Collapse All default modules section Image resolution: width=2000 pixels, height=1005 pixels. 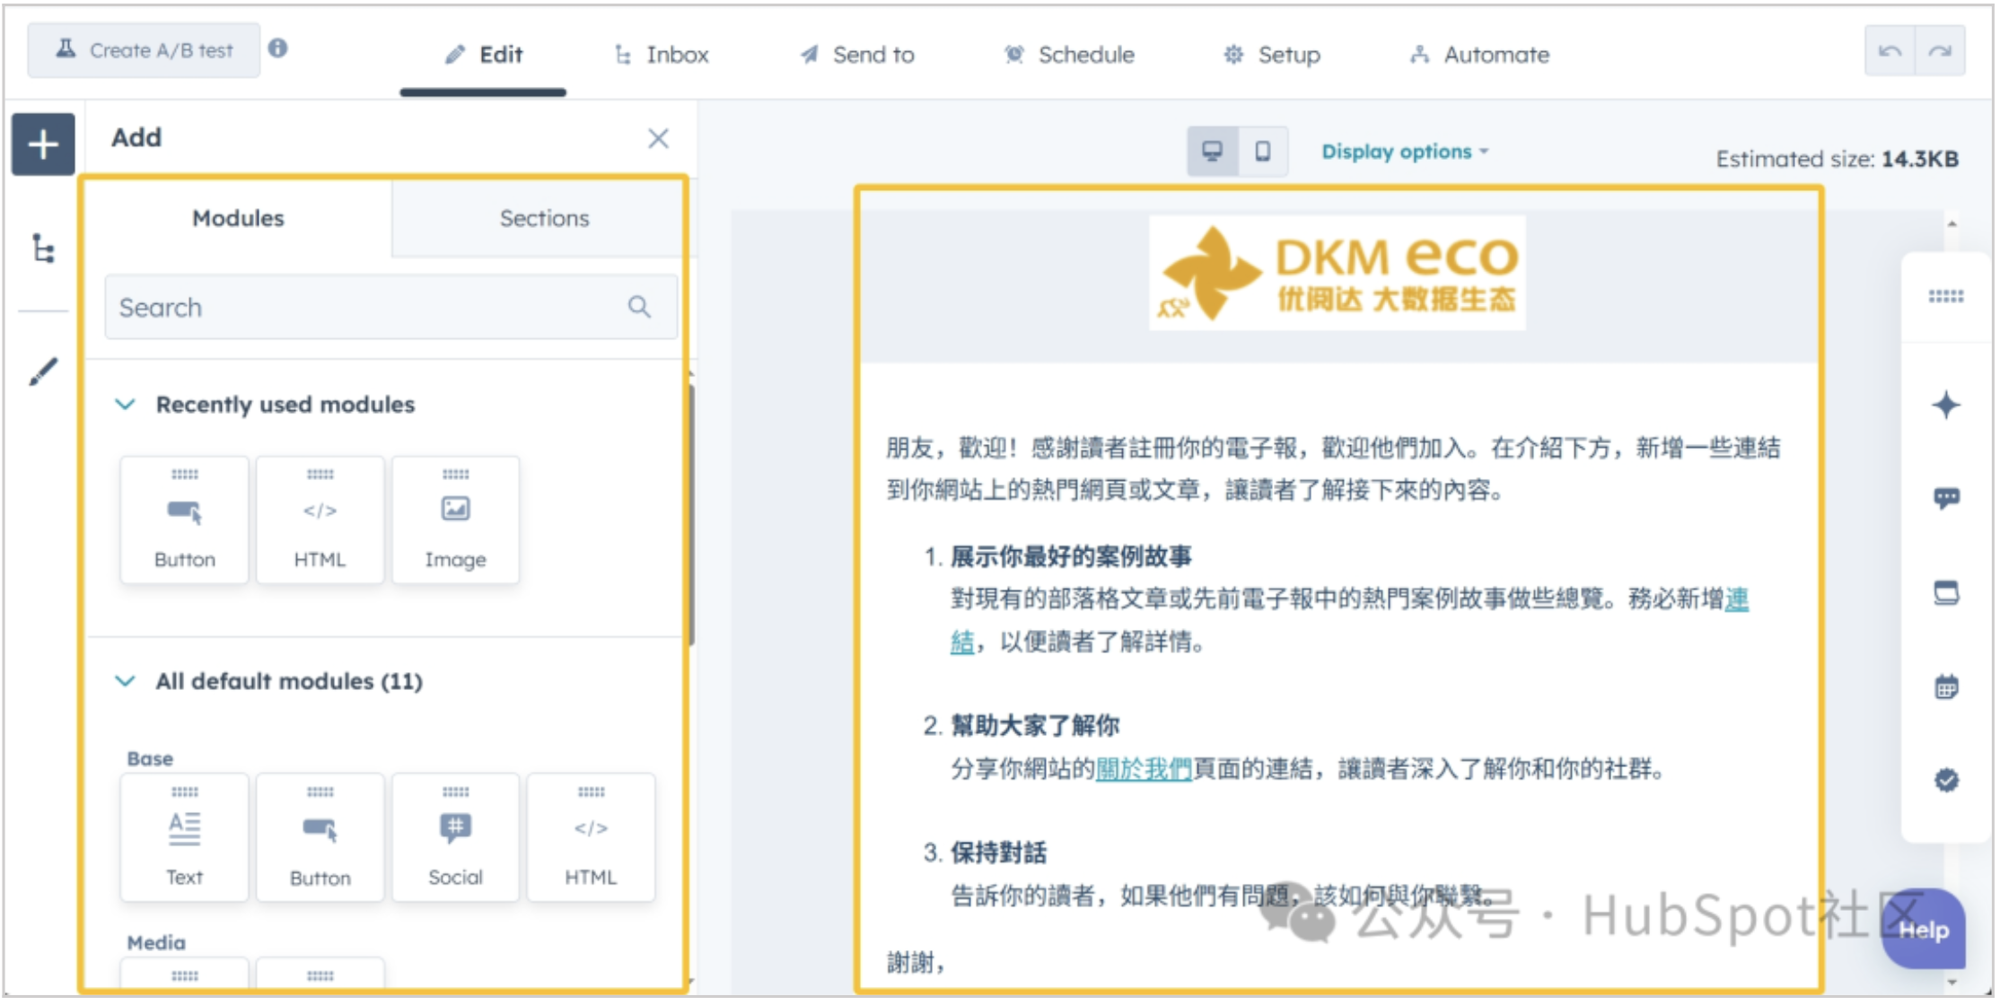(126, 681)
